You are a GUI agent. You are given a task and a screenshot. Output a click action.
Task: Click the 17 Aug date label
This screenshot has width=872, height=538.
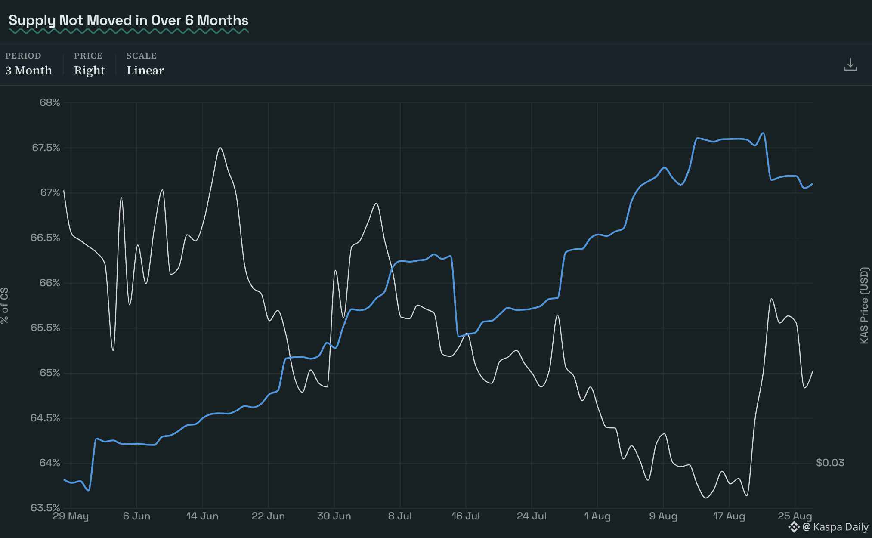(x=729, y=516)
